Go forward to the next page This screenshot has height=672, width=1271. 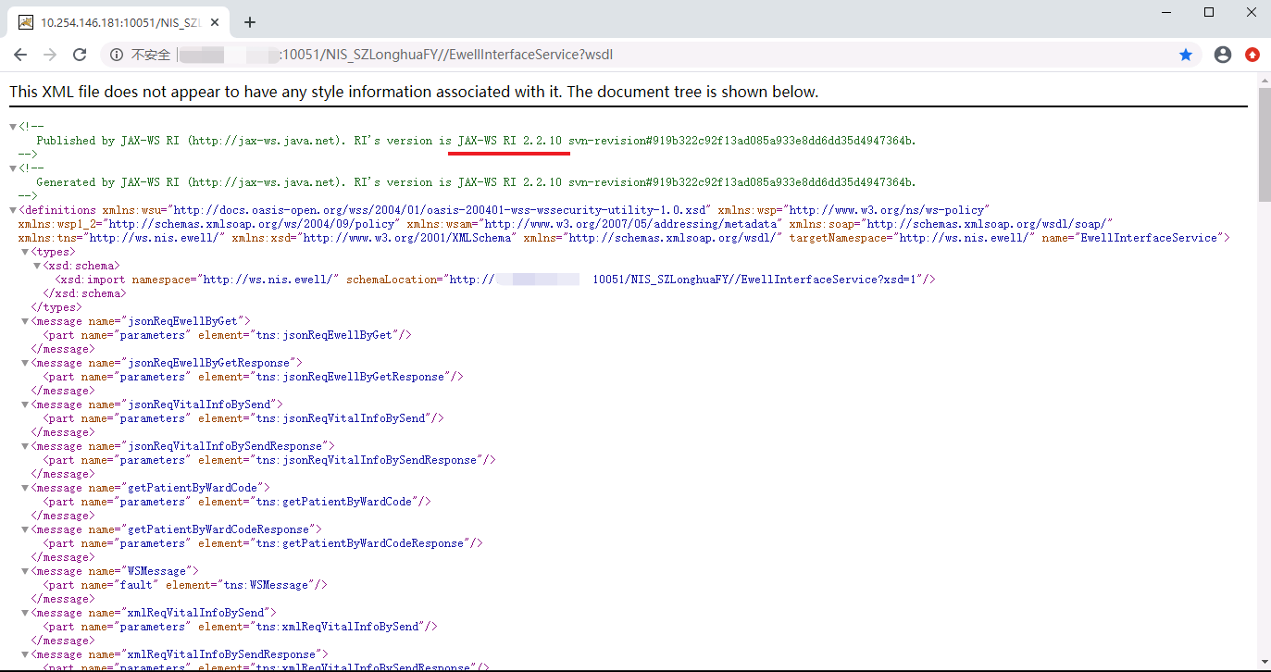coord(50,55)
